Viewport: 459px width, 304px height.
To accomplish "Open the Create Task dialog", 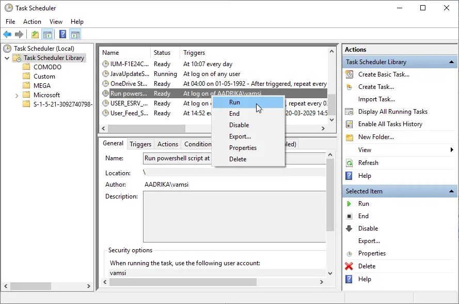I will [350, 86].
